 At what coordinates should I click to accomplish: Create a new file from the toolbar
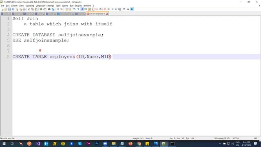click(3, 9)
